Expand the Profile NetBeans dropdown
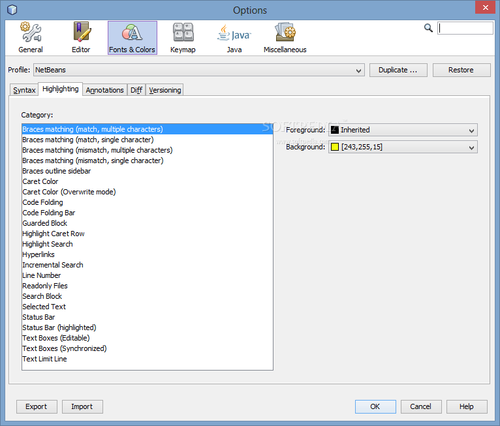The image size is (500, 426). [x=199, y=70]
